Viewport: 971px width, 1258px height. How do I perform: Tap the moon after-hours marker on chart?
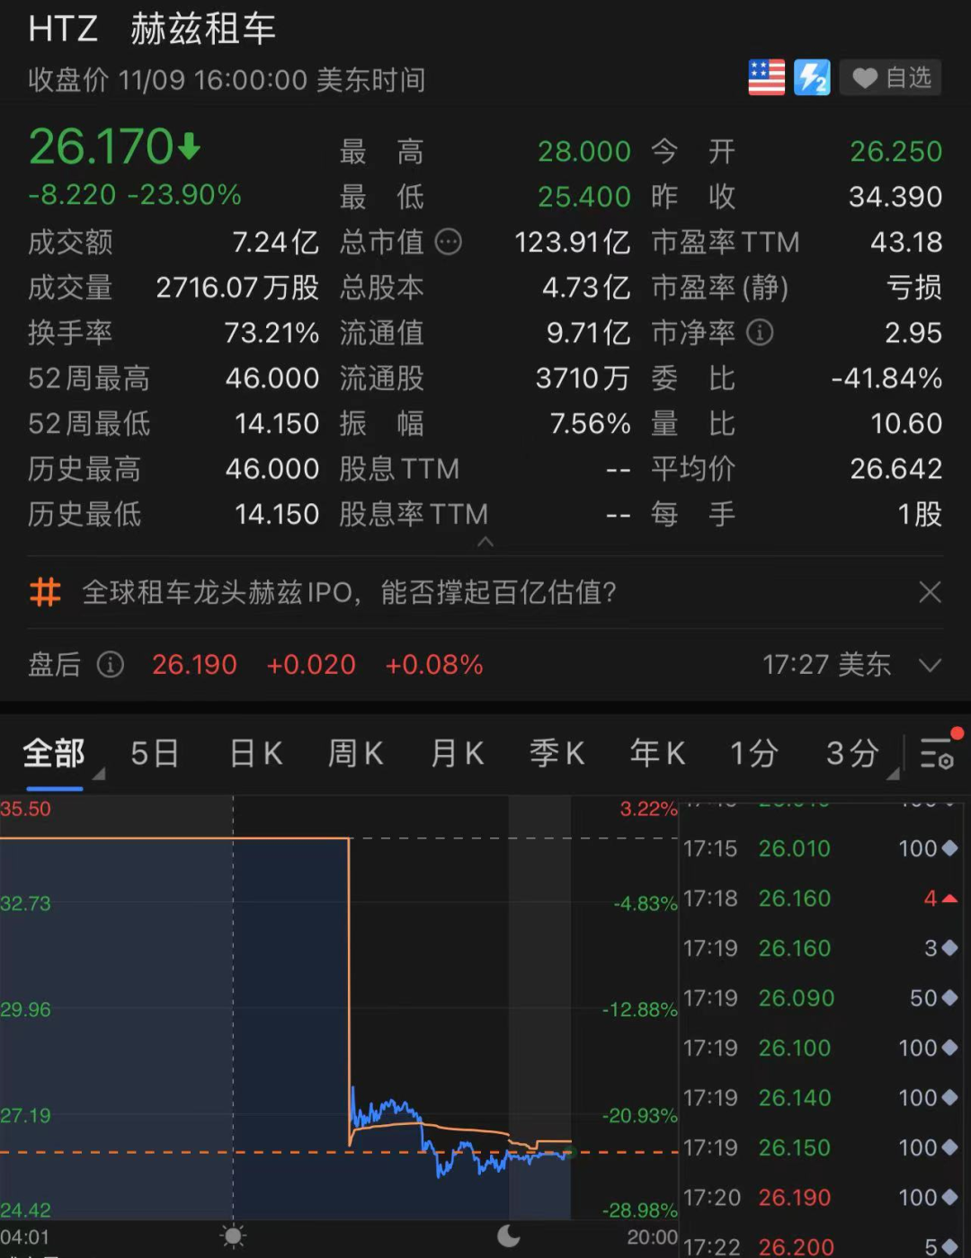coord(509,1236)
